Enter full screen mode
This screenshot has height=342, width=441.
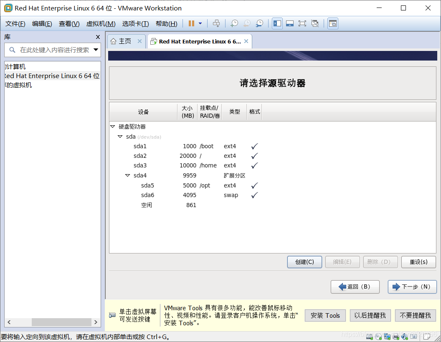coord(302,23)
